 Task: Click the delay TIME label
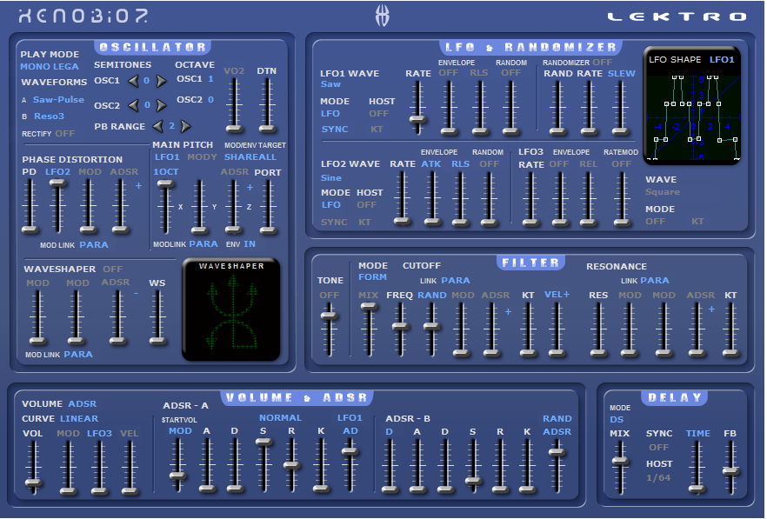coord(698,434)
